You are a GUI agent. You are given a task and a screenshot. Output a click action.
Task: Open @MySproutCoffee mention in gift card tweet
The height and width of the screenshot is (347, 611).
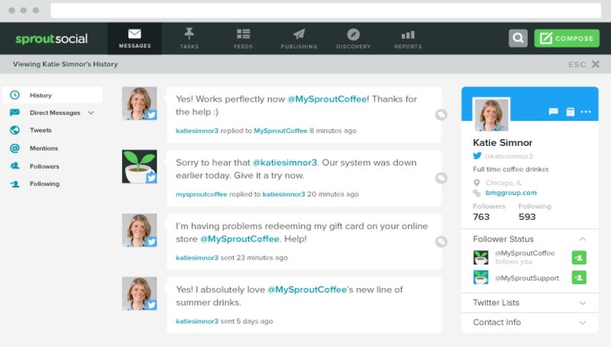240,238
